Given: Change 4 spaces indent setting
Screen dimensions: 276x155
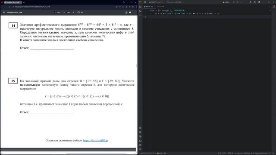Looking at the screenshot, I should [x=238, y=153].
